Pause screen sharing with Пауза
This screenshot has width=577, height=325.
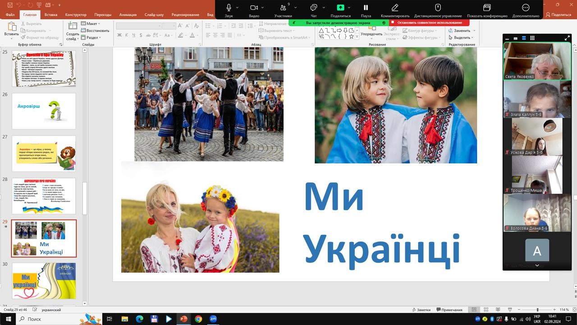(366, 8)
